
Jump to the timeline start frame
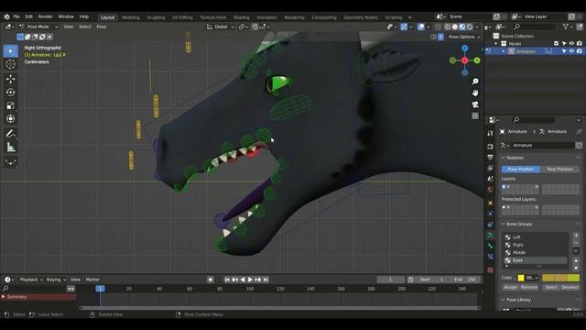[x=227, y=280]
